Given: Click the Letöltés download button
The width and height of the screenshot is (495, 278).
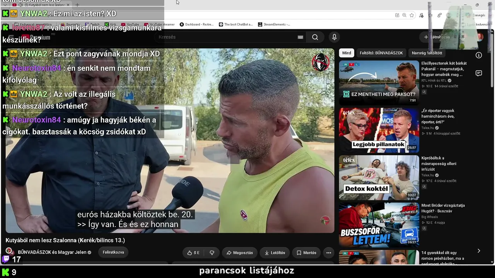Looking at the screenshot, I should tap(275, 253).
